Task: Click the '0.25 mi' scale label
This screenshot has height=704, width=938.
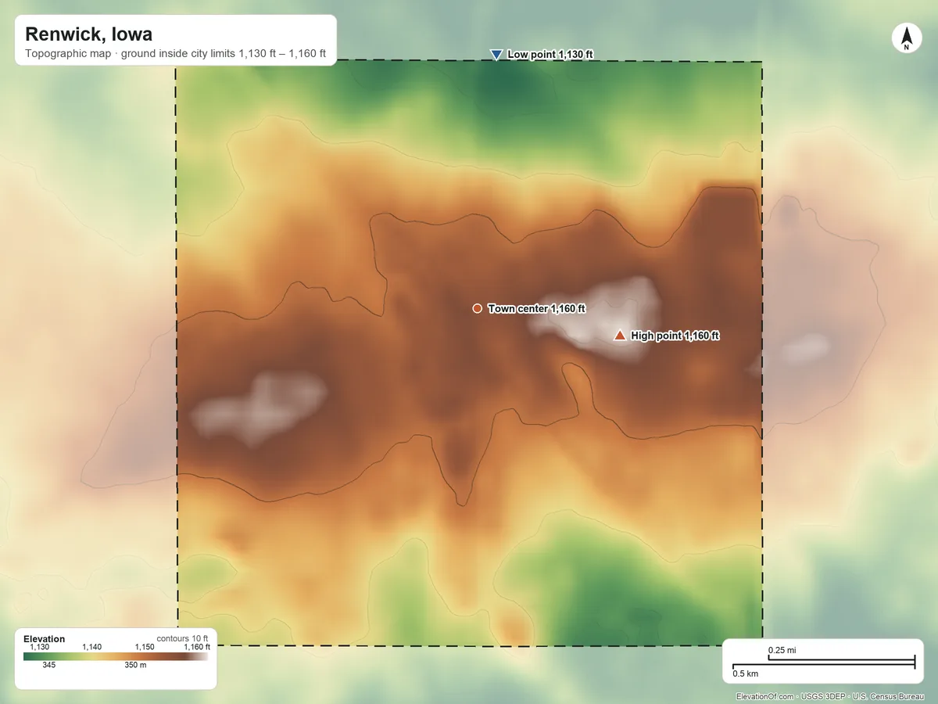Action: [782, 651]
